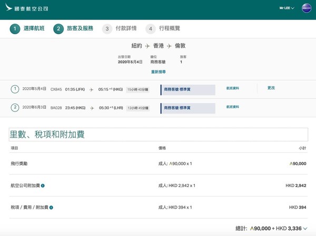Click the HKD 394 subtotal
Viewport: 316px width, 236px height.
pos(298,207)
